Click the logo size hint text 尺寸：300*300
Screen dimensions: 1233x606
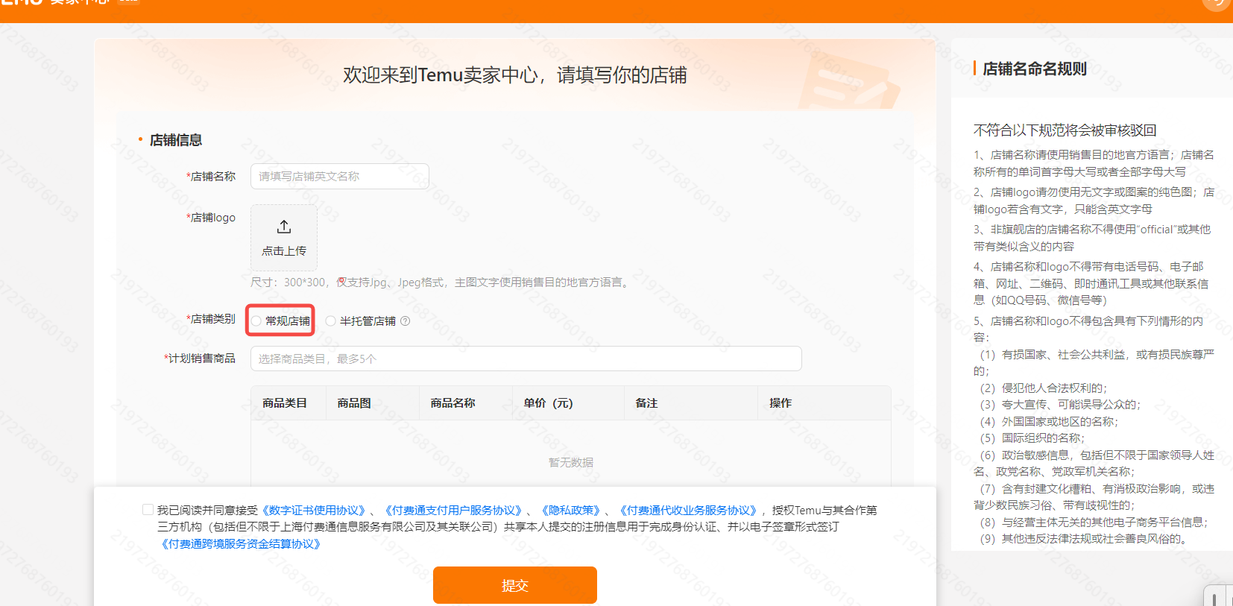[288, 283]
